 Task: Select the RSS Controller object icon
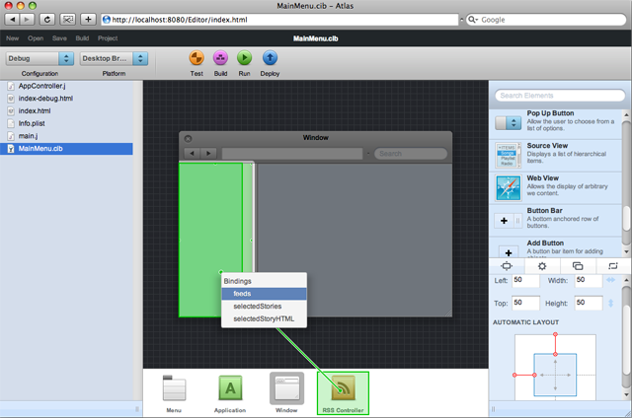(x=343, y=388)
